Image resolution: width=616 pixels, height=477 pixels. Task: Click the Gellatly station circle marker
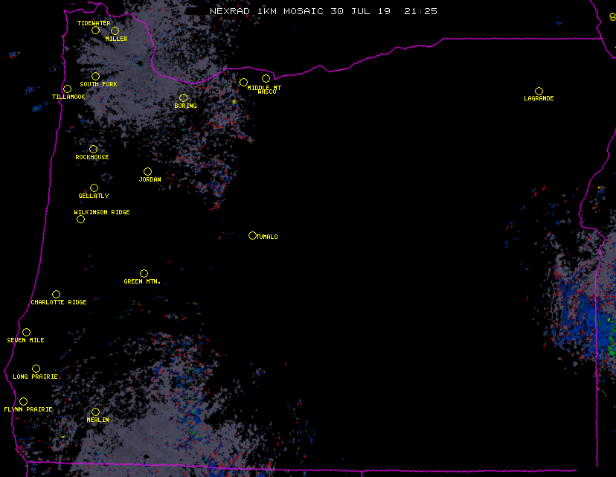coord(94,188)
